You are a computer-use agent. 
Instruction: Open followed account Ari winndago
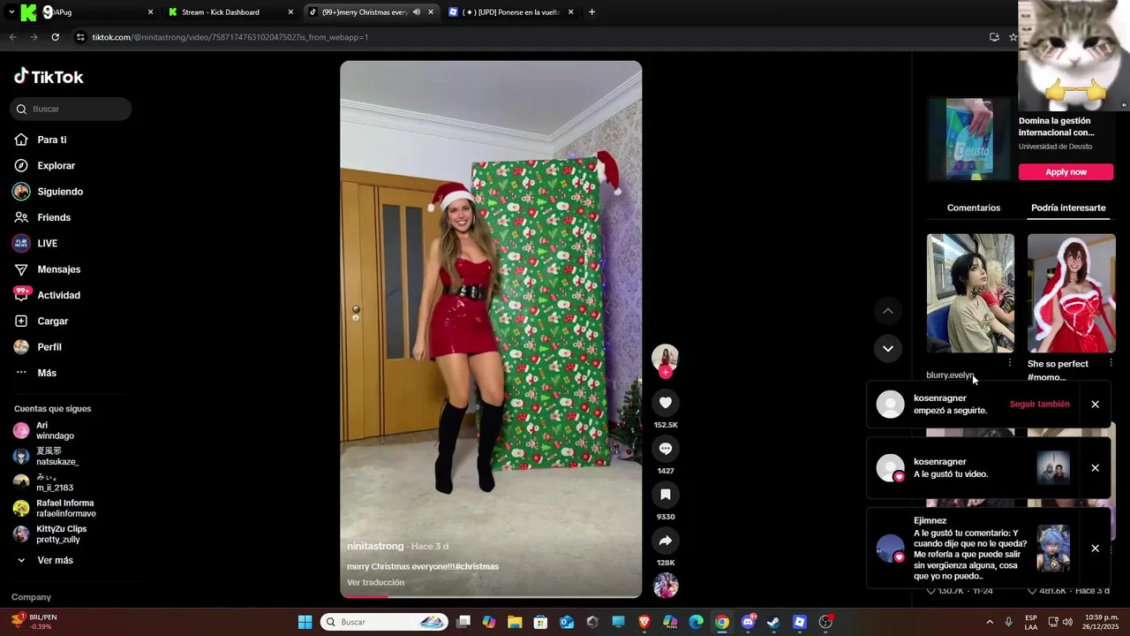tap(44, 430)
